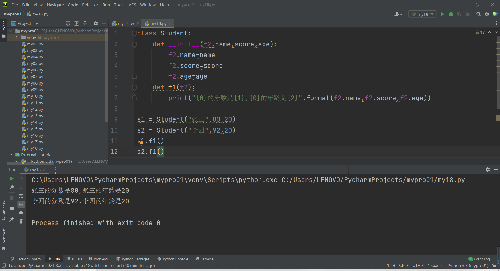Click the Python 3.8 (mypro01) interpreter widget
Image resolution: width=500 pixels, height=271 pixels.
tap(468, 265)
